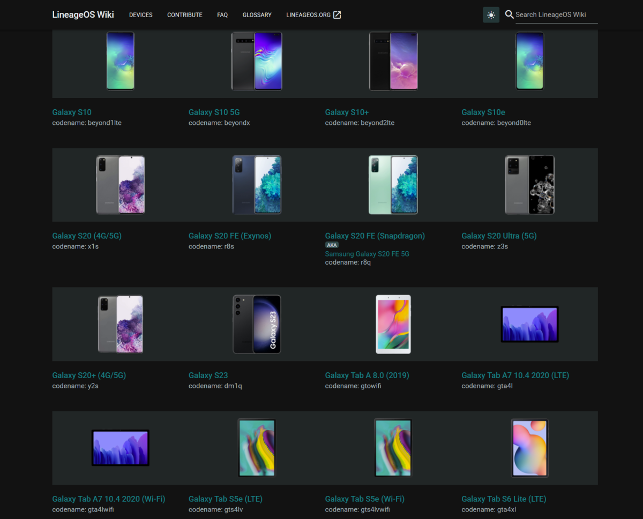Open the Galaxy S10e device link

click(483, 112)
